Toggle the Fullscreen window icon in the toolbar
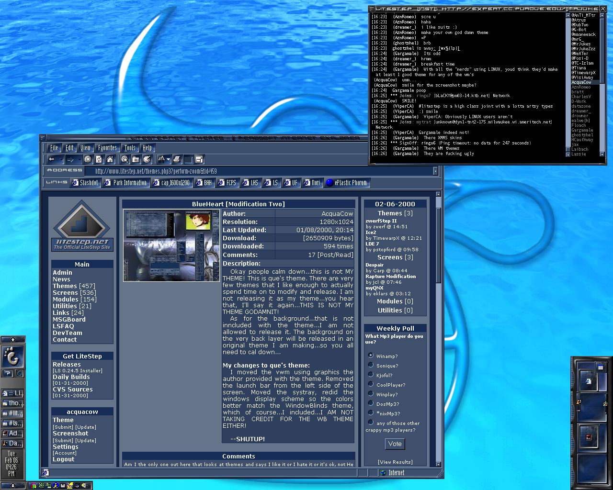 [199, 159]
